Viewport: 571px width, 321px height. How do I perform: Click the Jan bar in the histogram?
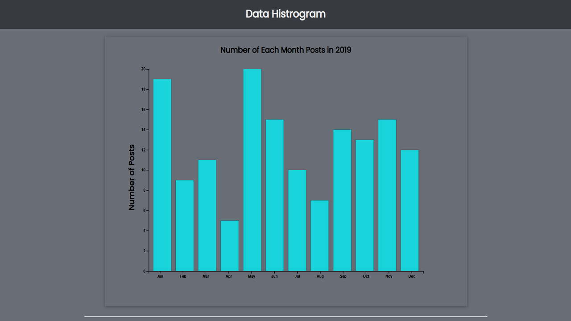[x=162, y=175]
